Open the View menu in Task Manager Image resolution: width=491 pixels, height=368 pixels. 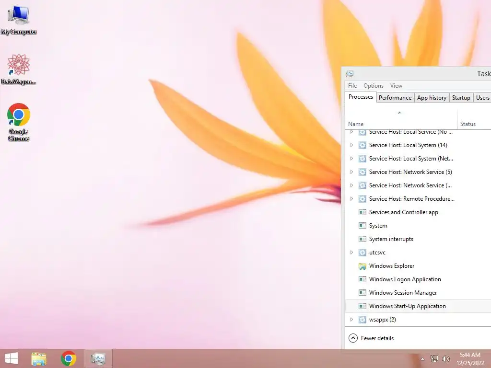[x=396, y=86]
